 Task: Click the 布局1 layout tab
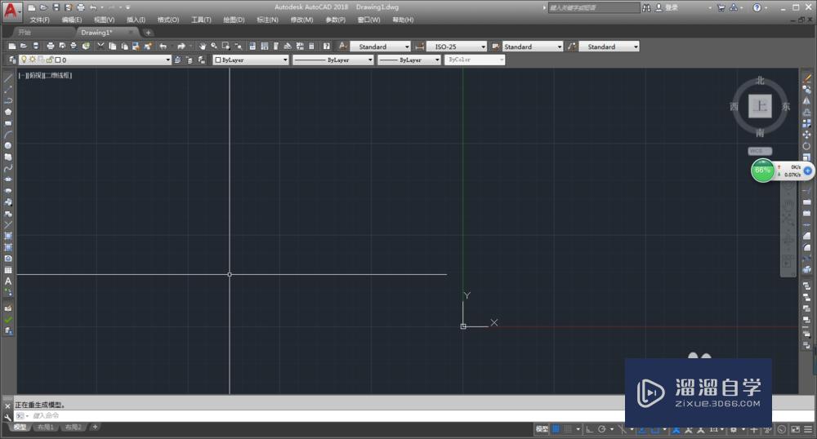pos(46,427)
